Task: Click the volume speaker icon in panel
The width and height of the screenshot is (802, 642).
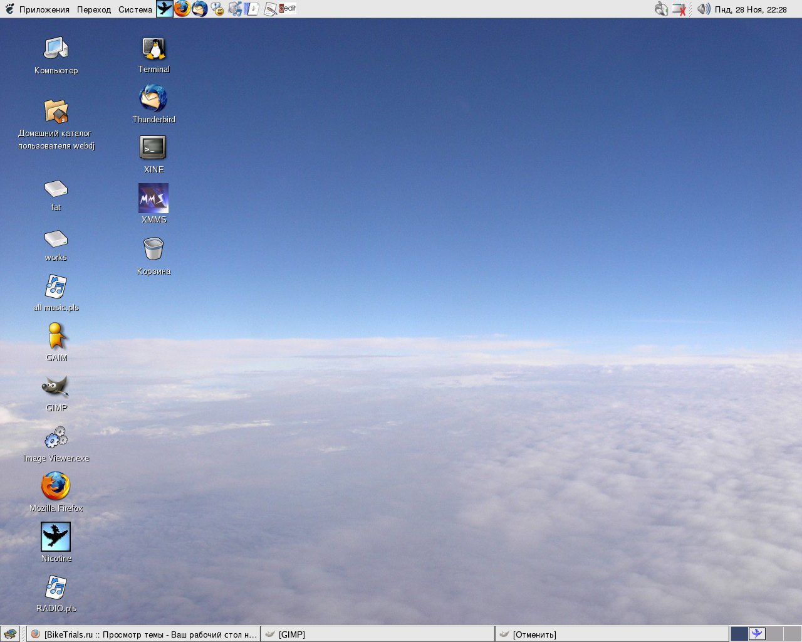Action: tap(704, 9)
